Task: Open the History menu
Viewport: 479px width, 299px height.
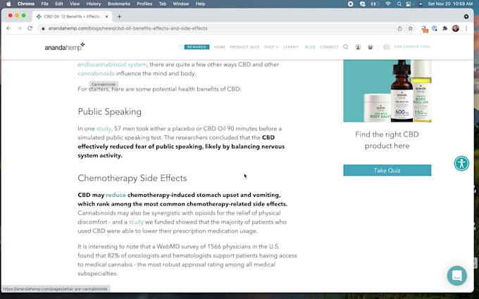Action: pos(94,4)
